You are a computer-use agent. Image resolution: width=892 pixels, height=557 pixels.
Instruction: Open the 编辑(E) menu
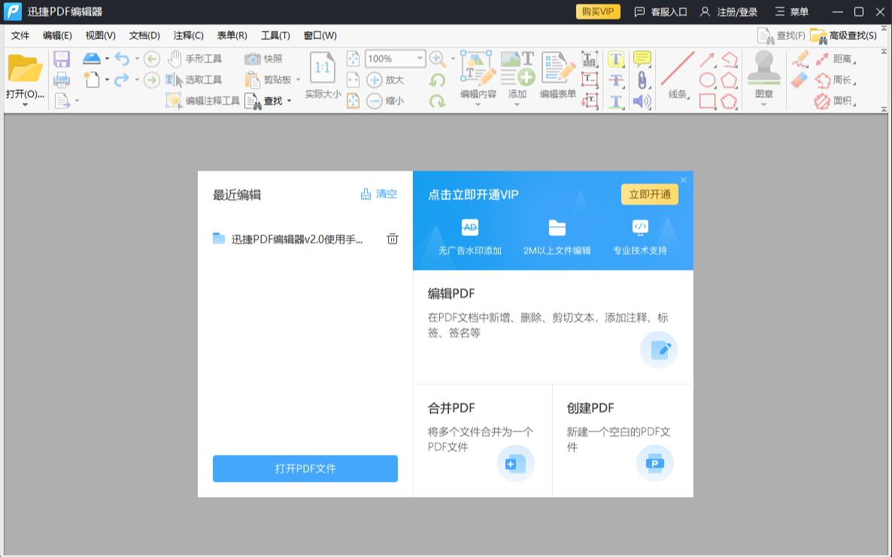(x=57, y=35)
